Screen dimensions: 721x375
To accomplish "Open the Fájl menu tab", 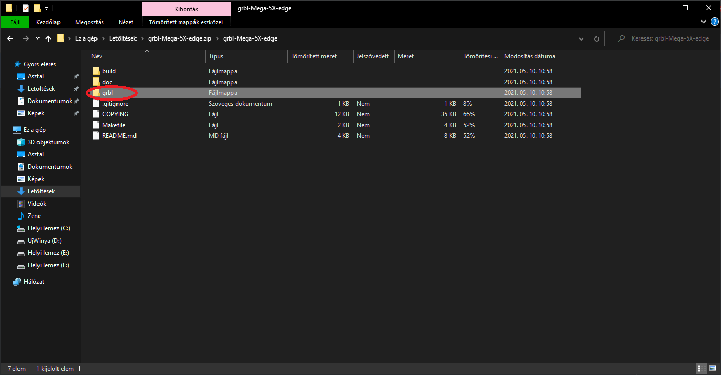I will [15, 22].
